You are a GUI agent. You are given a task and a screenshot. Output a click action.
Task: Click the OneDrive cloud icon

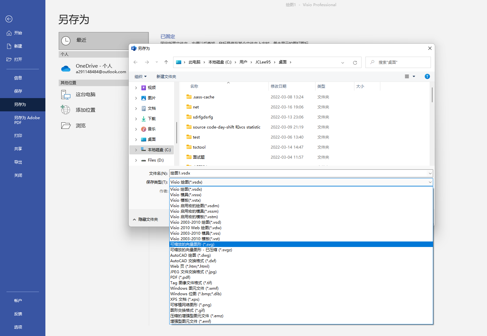66,69
